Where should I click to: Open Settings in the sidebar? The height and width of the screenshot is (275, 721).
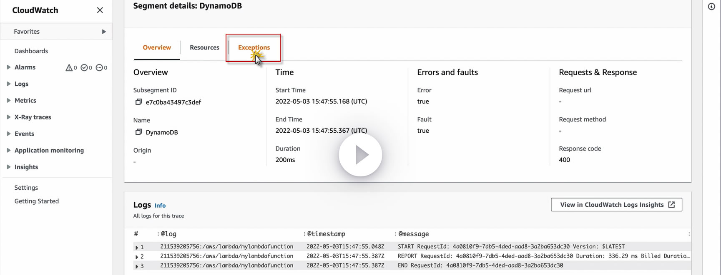point(26,188)
